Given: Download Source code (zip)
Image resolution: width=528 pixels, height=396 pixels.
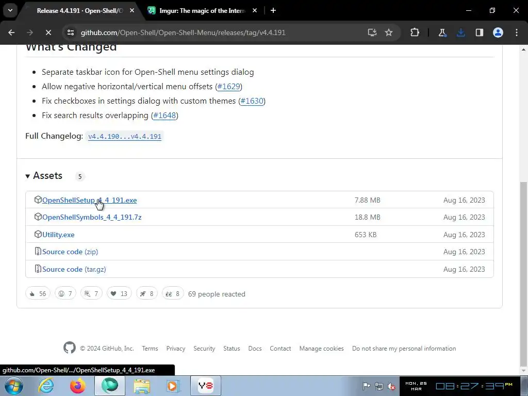Looking at the screenshot, I should coord(70,252).
